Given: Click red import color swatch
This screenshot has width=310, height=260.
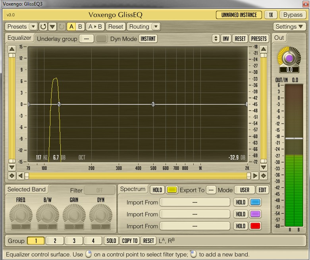Looking at the screenshot, I should (255, 226).
